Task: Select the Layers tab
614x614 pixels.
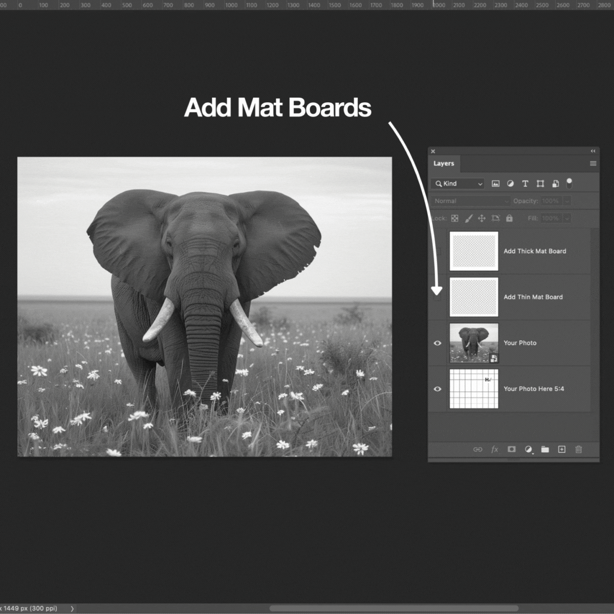Action: [444, 164]
